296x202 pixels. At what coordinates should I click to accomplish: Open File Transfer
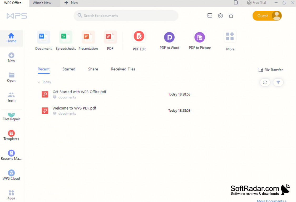tap(270, 70)
